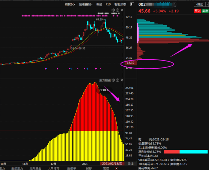Open 管理 indicator management
The width and height of the screenshot is (209, 170).
click(x=106, y=168)
